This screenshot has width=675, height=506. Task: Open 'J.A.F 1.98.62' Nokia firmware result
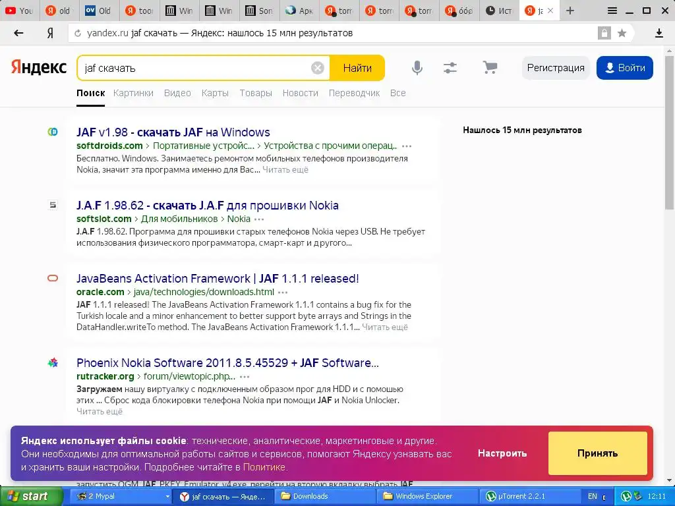208,206
